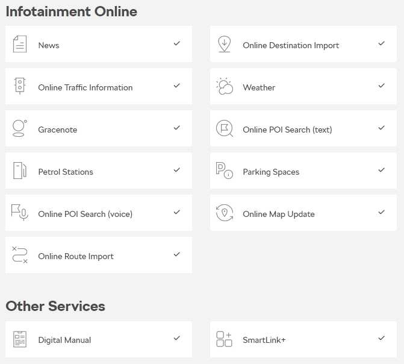The image size is (404, 364).
Task: Click the Online Route Import checkmark
Action: pyautogui.click(x=177, y=254)
